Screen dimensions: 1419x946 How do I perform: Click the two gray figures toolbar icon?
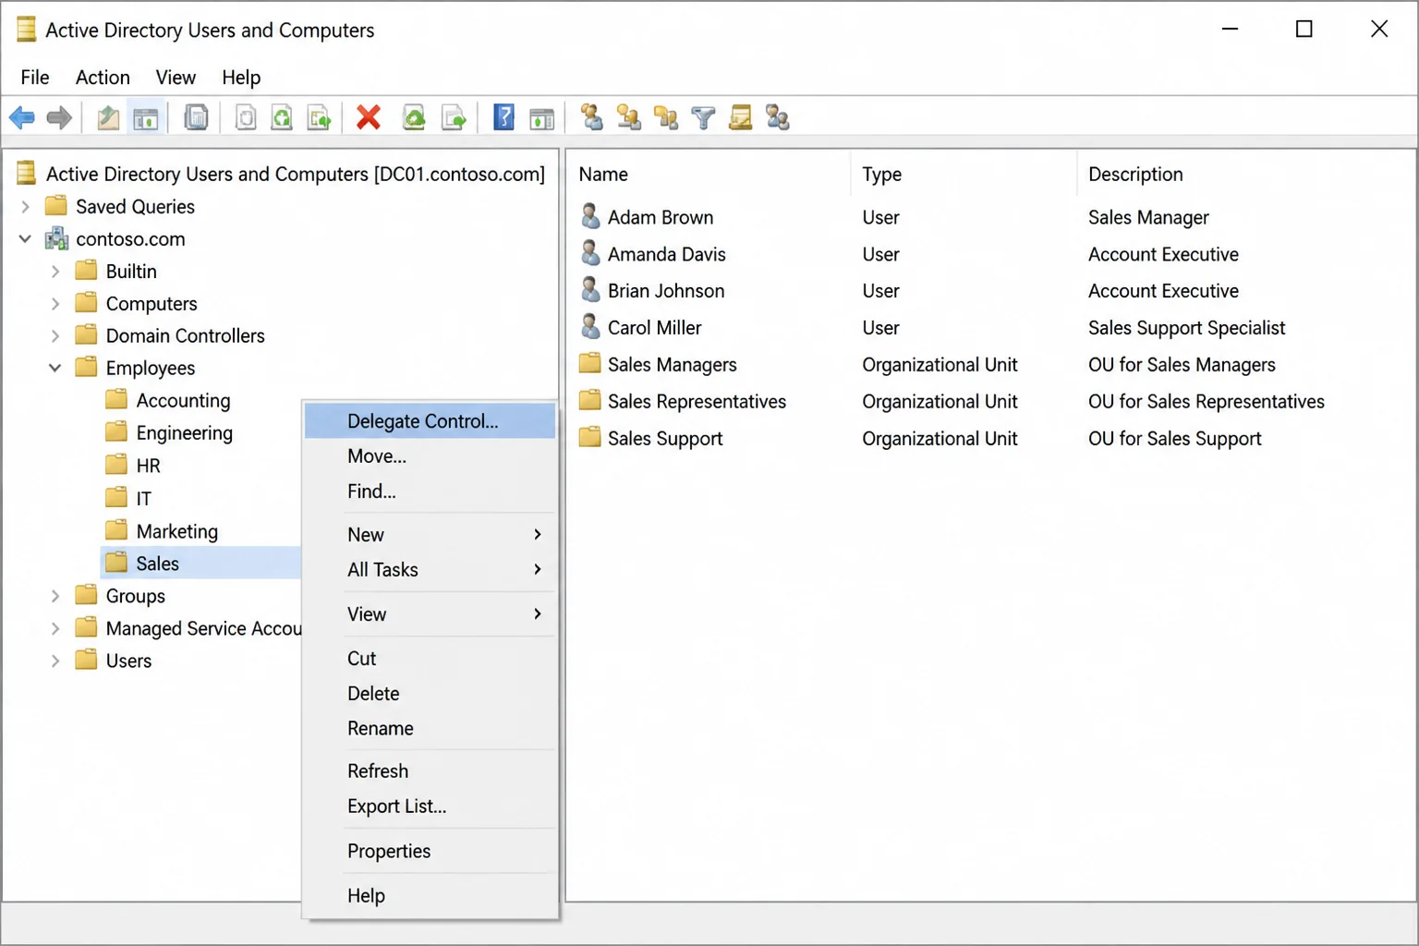click(778, 117)
